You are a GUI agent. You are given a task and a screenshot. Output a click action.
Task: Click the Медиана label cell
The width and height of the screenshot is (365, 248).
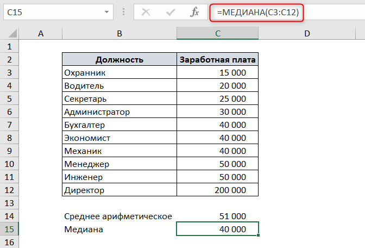point(119,229)
